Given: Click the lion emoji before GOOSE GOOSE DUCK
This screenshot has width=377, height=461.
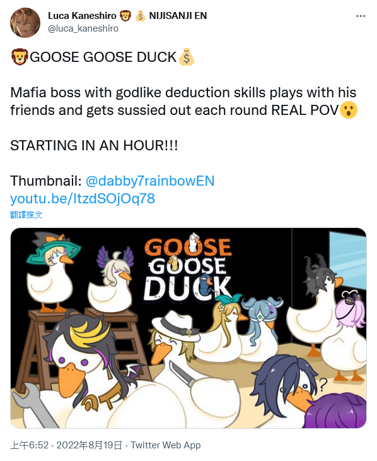Looking at the screenshot, I should (20, 57).
